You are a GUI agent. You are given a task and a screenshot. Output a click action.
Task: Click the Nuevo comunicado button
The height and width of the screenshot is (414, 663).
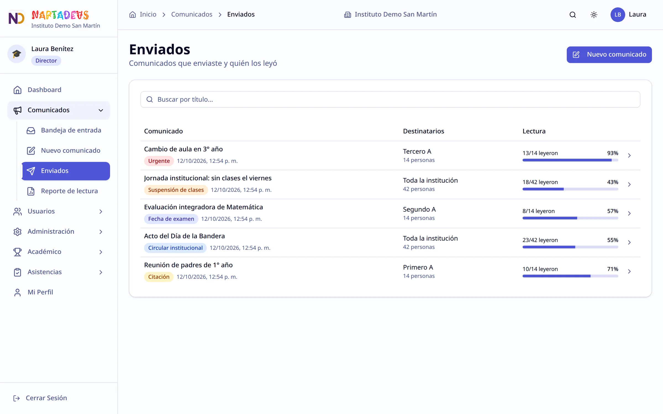(609, 55)
